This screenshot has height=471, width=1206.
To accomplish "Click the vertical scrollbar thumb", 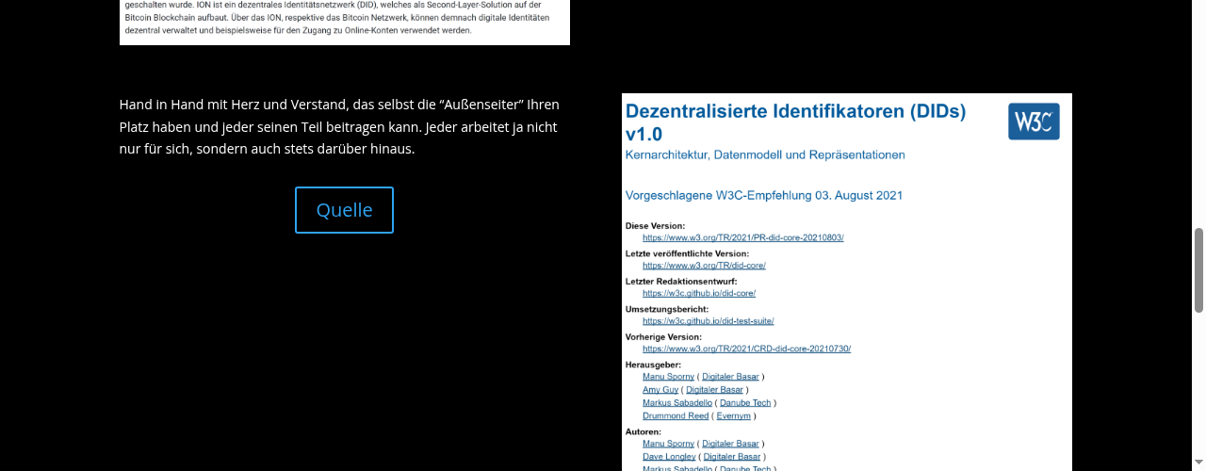I will tap(1198, 269).
